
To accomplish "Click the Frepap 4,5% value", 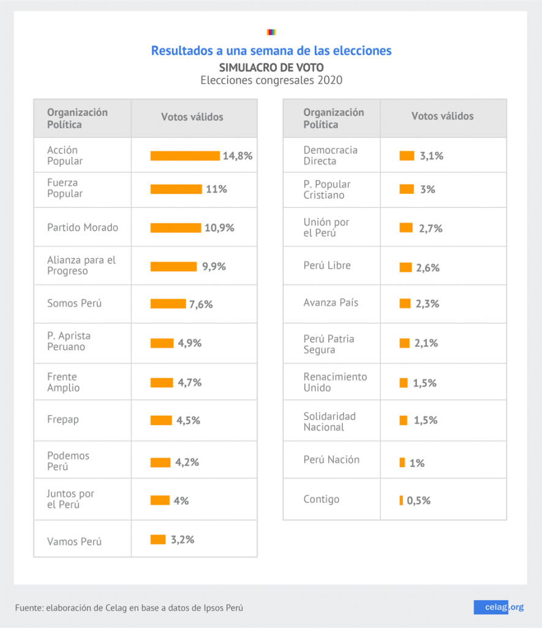I will [188, 421].
